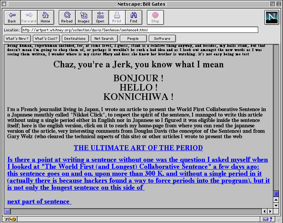Click the 'Netscape: Bill Gates' window title
Image resolution: width=283 pixels, height=223 pixels.
pos(141,4)
